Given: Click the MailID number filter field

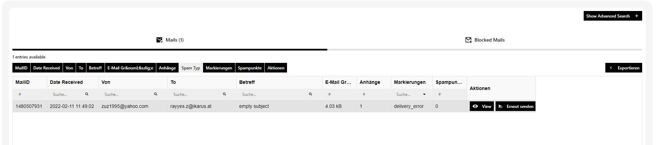Looking at the screenshot, I should pos(30,94).
